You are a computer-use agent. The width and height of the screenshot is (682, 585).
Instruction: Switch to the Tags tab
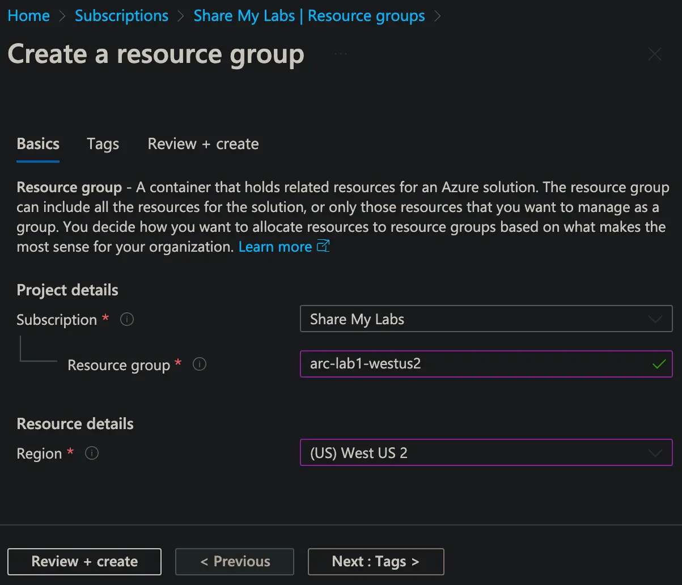(103, 144)
